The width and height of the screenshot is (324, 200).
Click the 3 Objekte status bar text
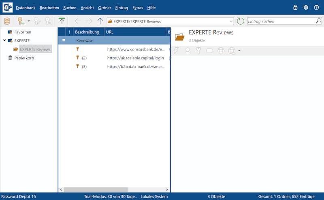[216, 196]
